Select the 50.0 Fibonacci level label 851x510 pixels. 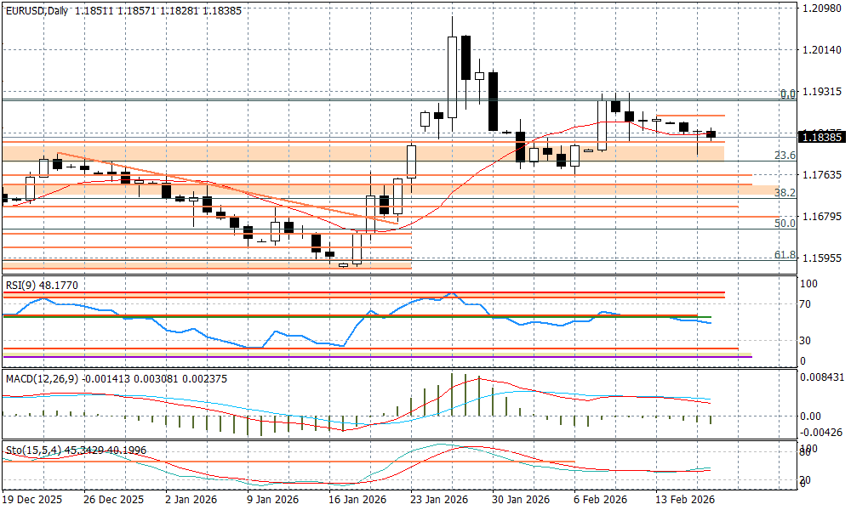click(x=784, y=223)
